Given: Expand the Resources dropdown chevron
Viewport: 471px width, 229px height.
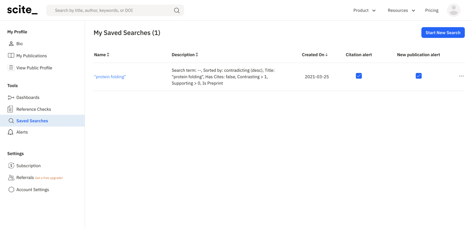Looking at the screenshot, I should [x=413, y=11].
